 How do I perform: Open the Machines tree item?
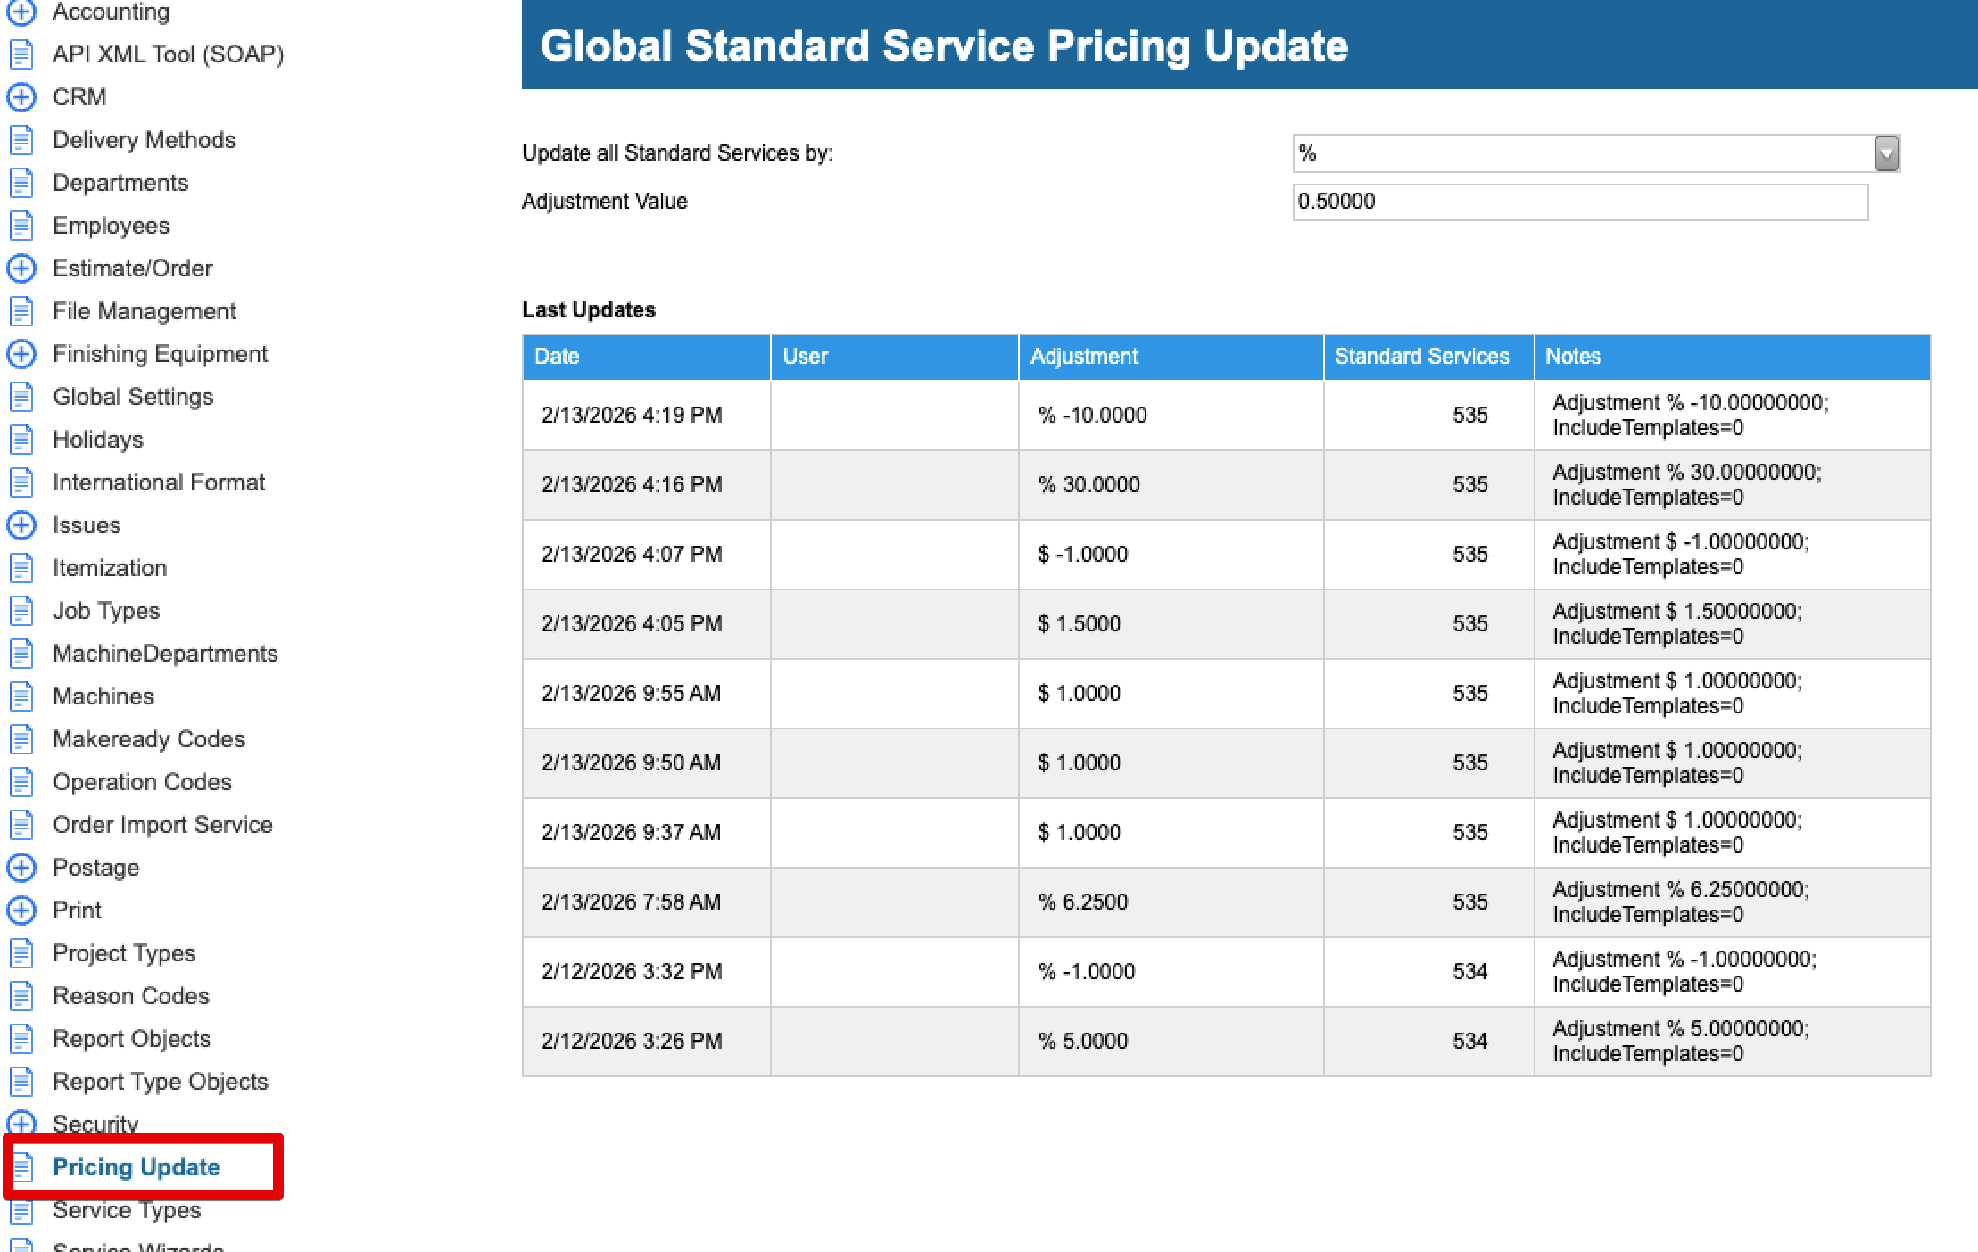tap(103, 696)
